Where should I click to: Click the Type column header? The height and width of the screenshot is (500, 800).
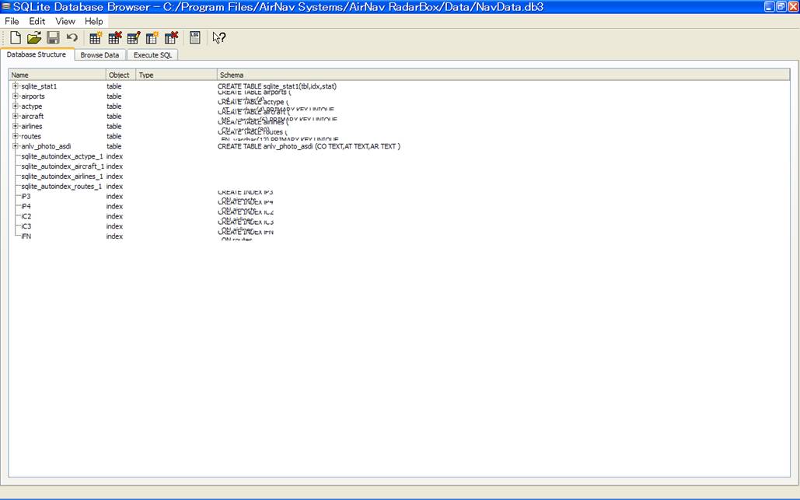(x=176, y=75)
